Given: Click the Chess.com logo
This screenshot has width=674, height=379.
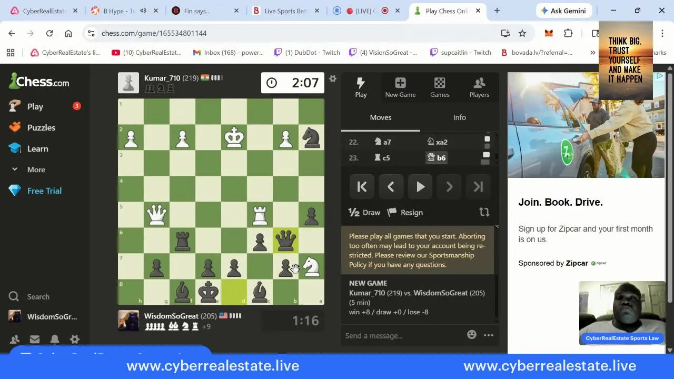Looking at the screenshot, I should [39, 81].
